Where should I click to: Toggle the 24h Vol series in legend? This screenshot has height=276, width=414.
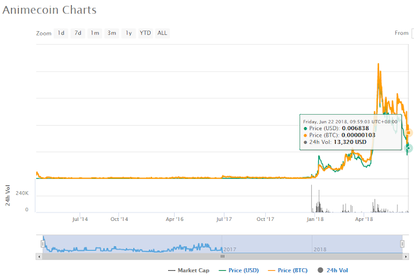[x=333, y=270]
